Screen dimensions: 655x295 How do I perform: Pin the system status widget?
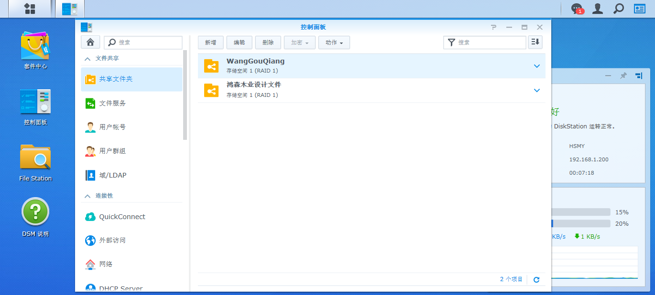623,76
